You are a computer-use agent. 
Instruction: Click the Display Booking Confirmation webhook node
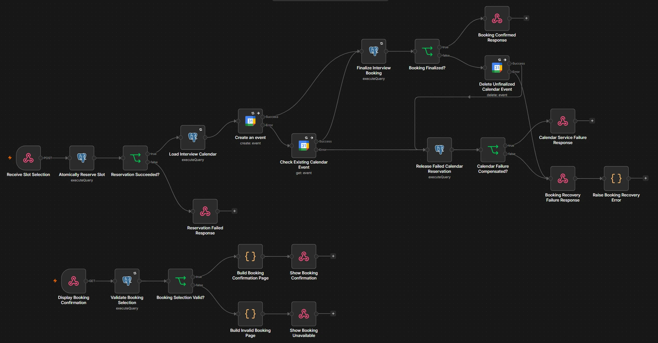[x=74, y=281]
